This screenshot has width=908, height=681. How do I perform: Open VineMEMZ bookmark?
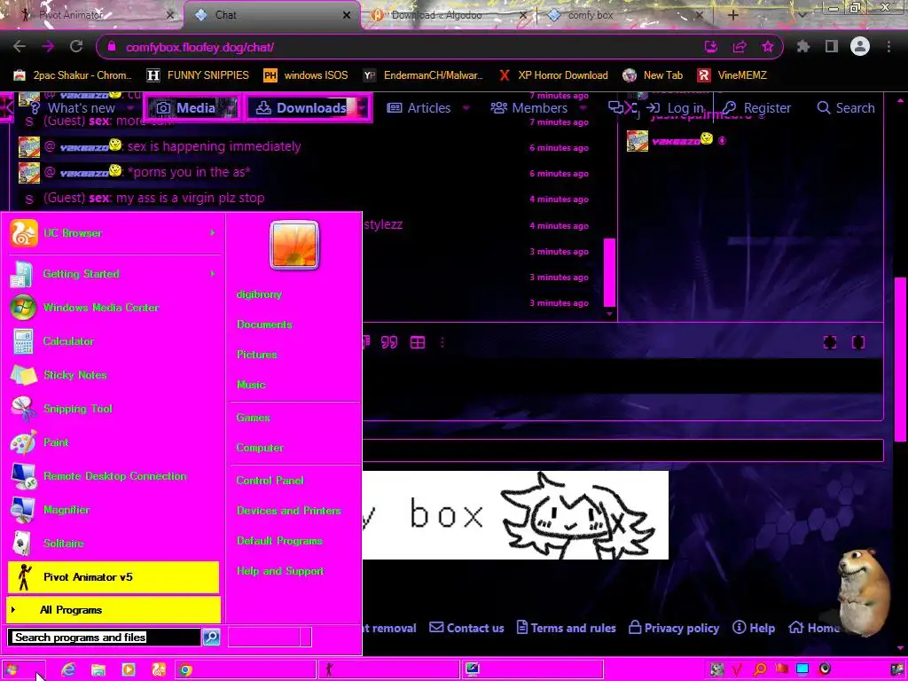point(732,75)
